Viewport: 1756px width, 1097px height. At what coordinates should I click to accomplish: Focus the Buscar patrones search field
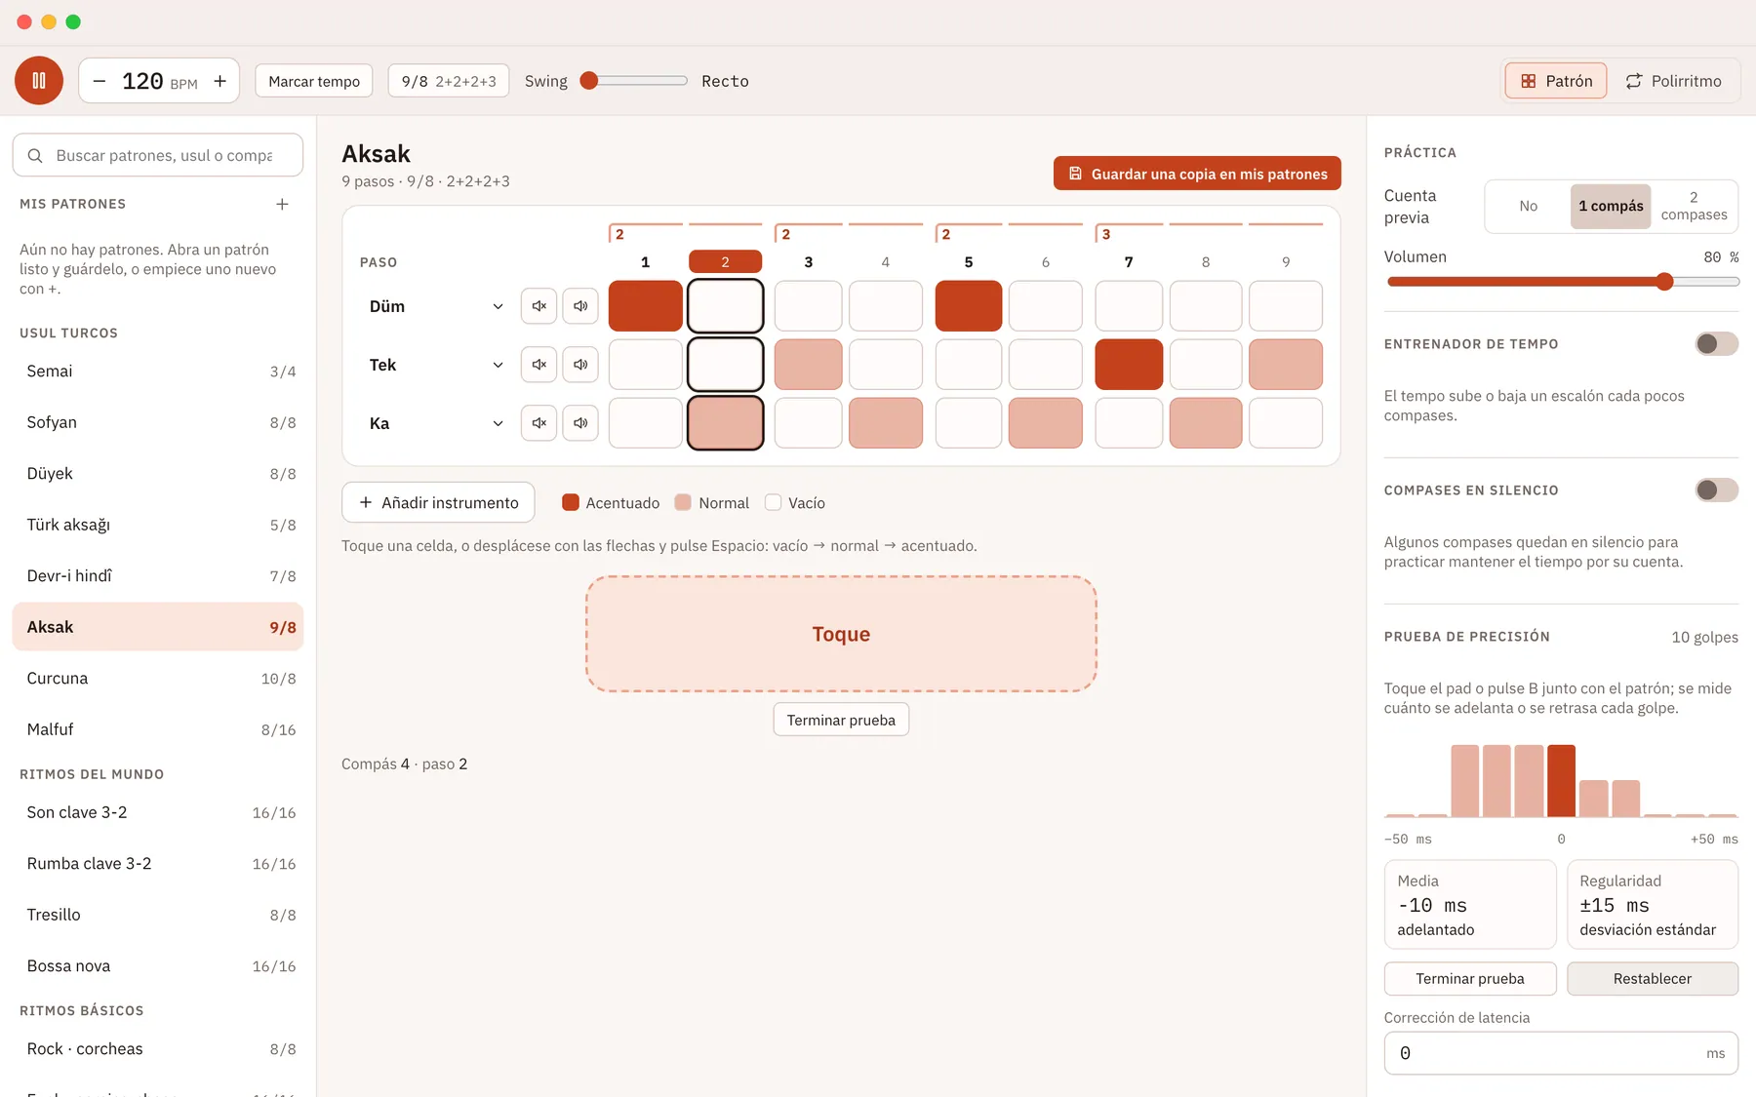coord(158,156)
